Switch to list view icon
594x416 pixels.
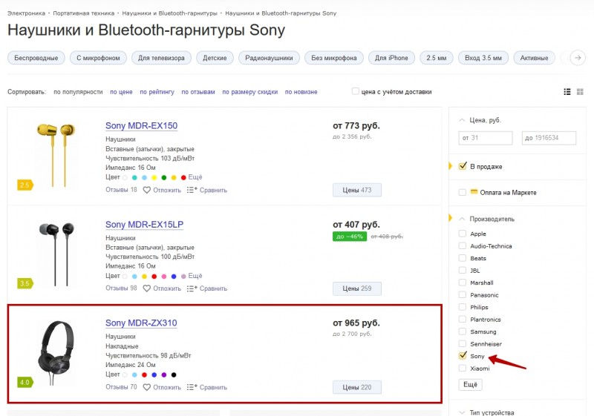coord(567,91)
